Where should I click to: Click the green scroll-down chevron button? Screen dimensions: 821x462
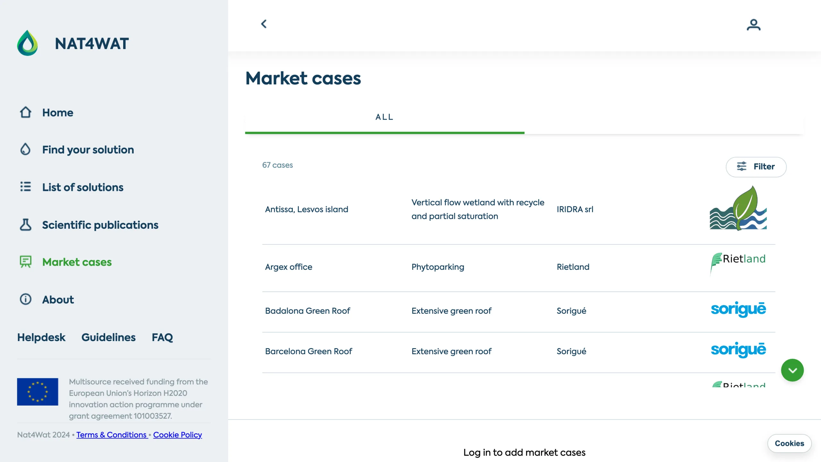792,370
